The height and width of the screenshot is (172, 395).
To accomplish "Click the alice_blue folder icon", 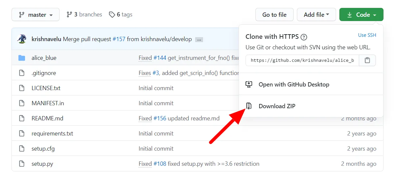I will click(22, 58).
